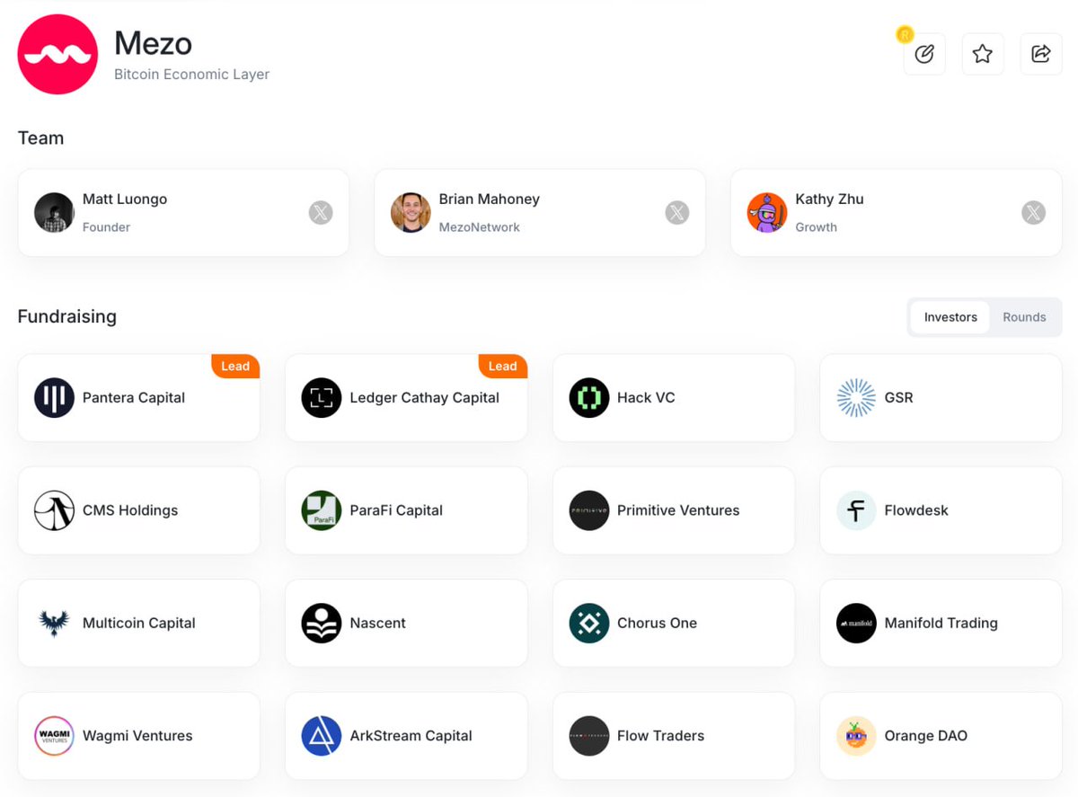Viewport: 1078px width, 797px height.
Task: Open the CMS Holdings investor name
Action: point(130,510)
